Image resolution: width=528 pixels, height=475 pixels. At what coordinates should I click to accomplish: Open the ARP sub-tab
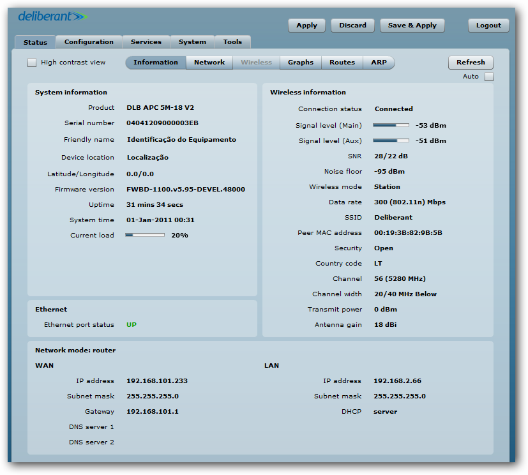click(379, 62)
